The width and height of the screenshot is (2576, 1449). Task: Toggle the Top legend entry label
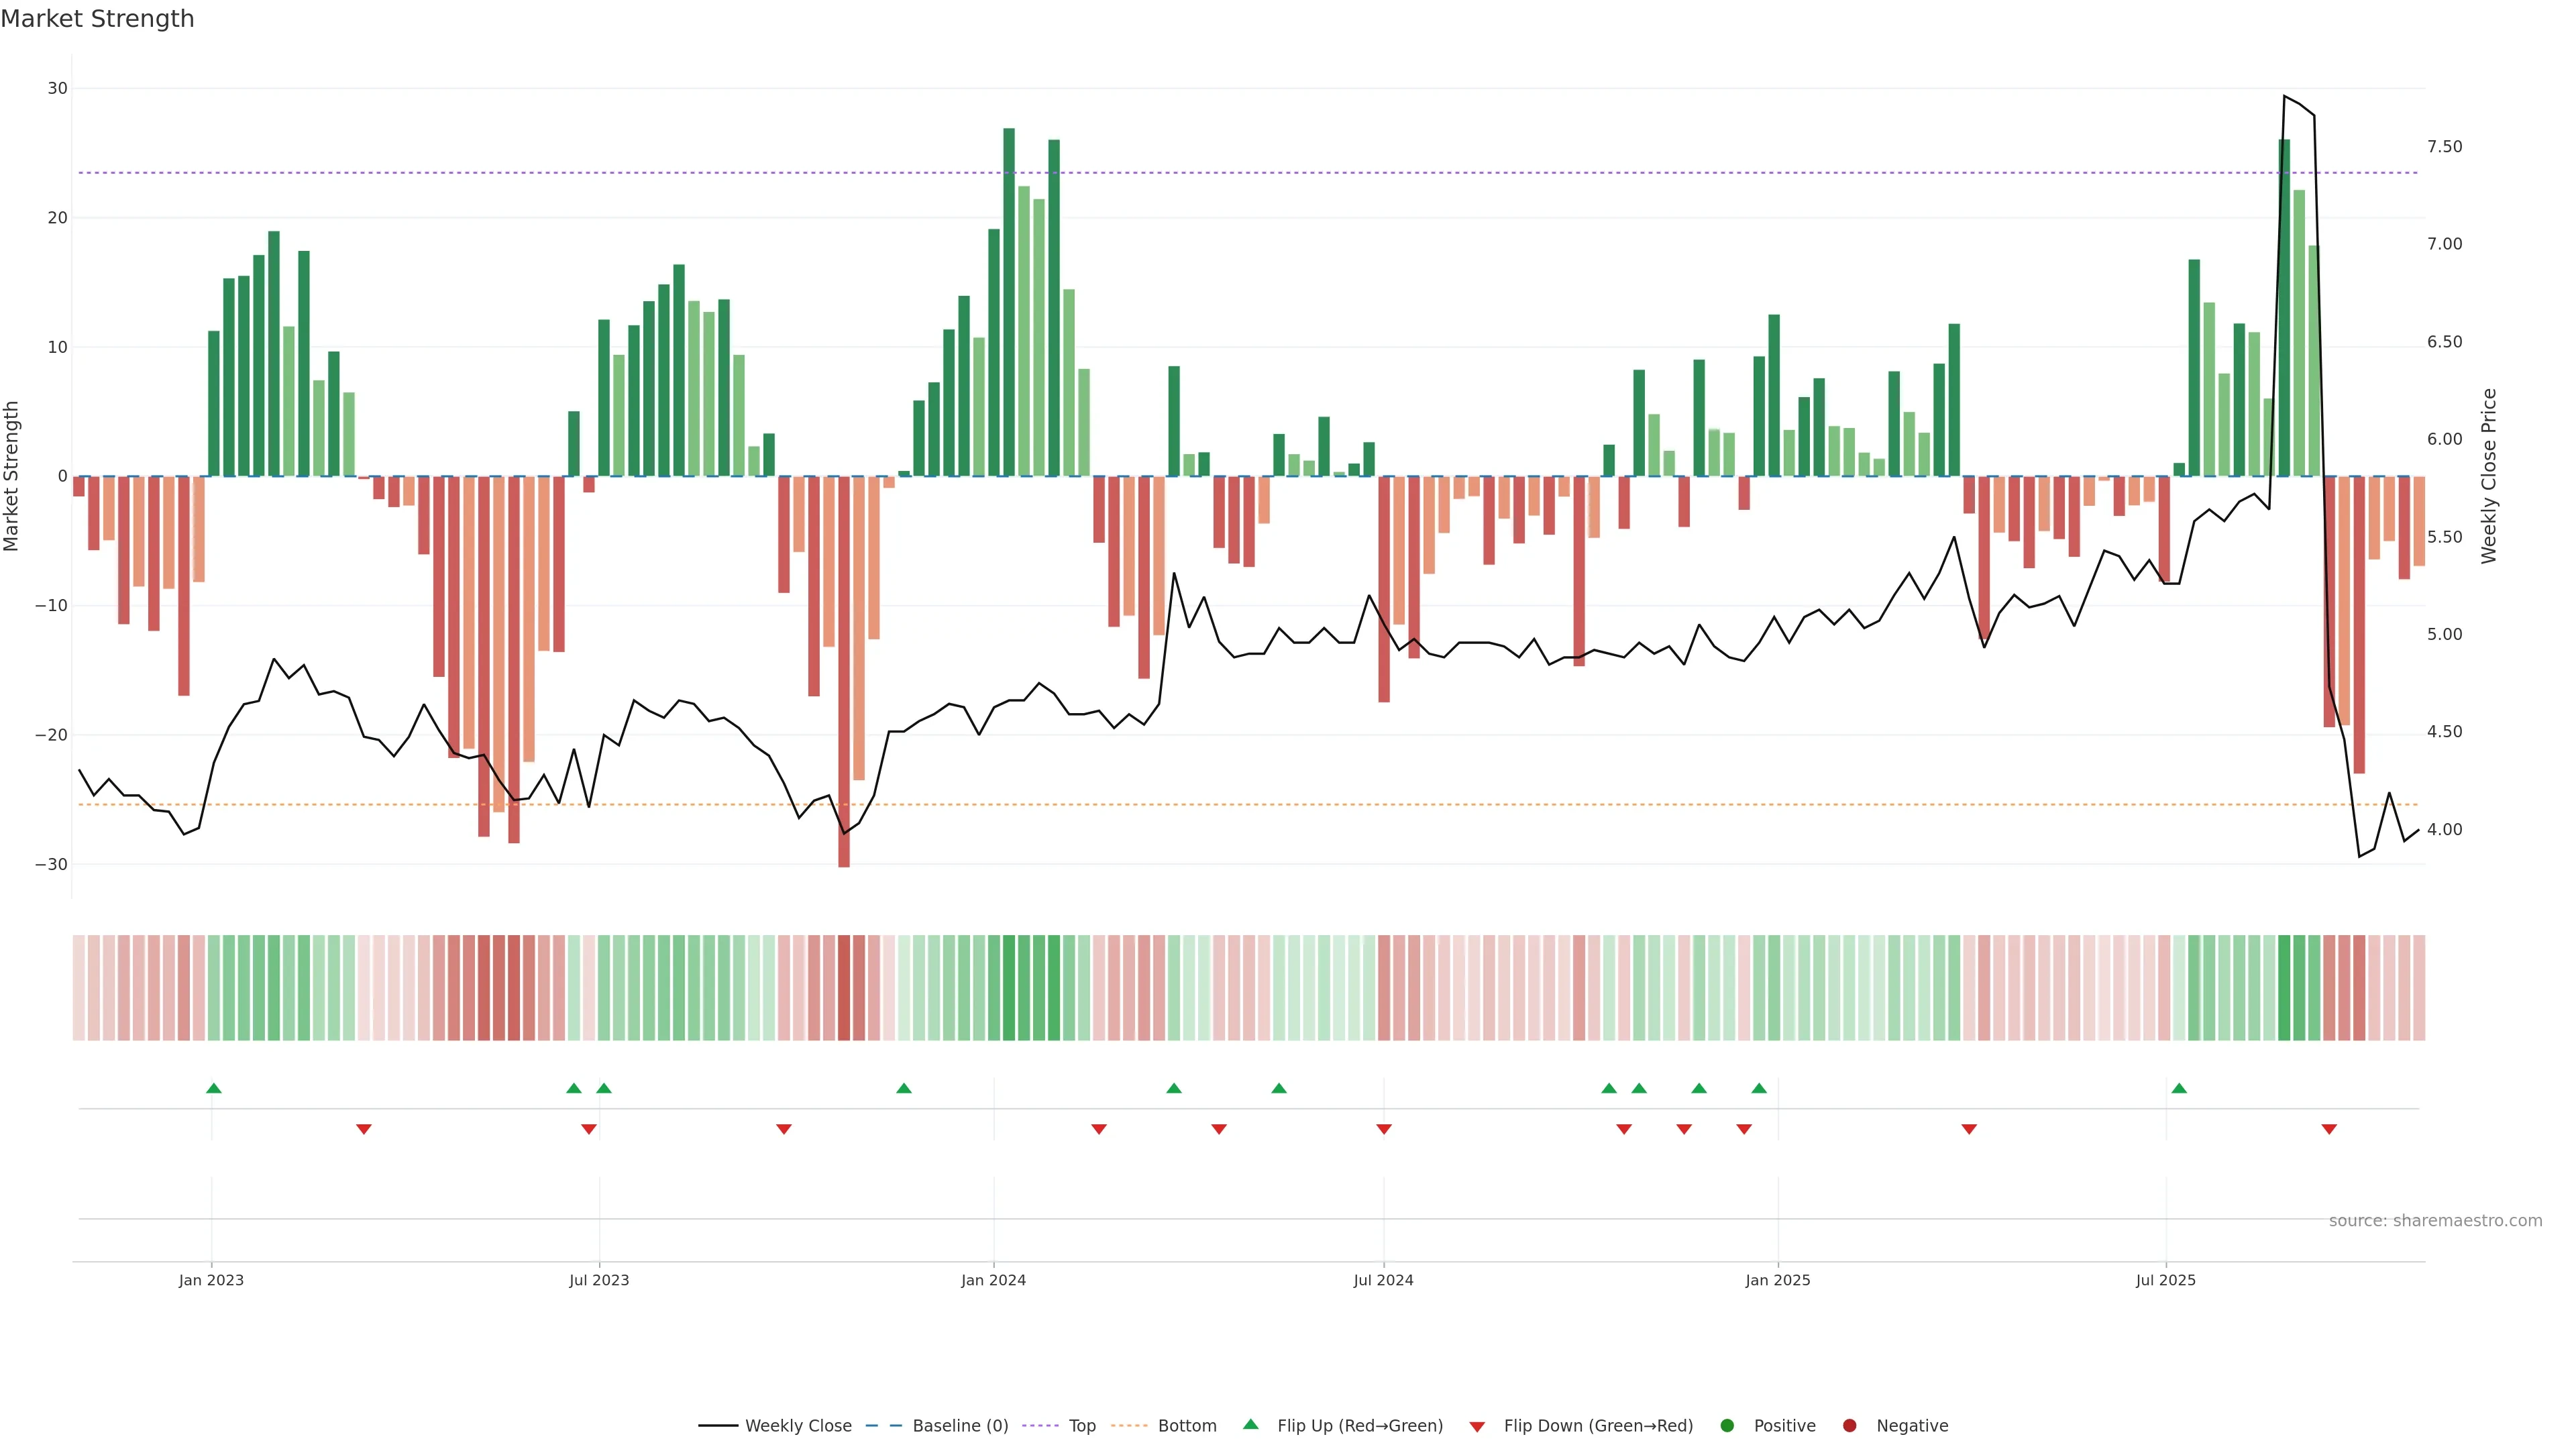pyautogui.click(x=1082, y=1426)
